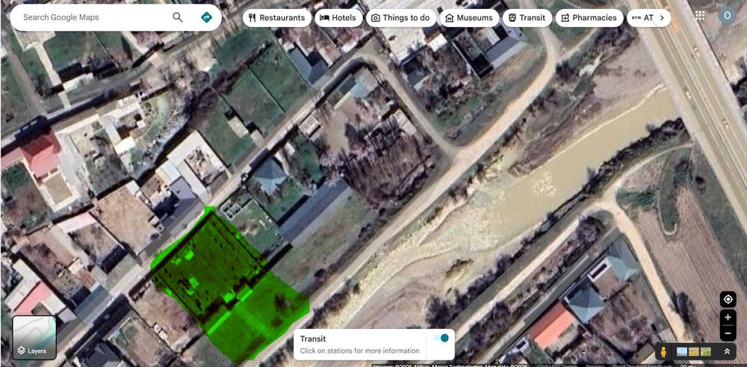The width and height of the screenshot is (747, 367).
Task: Open the first imagery thumbnail beside Pegman
Action: coord(682,352)
